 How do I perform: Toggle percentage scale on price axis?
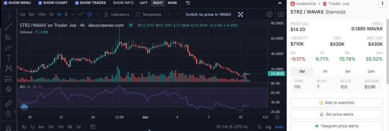tap(259, 127)
